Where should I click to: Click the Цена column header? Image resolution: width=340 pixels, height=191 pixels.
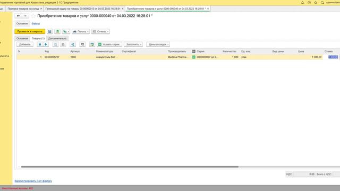pyautogui.click(x=301, y=51)
